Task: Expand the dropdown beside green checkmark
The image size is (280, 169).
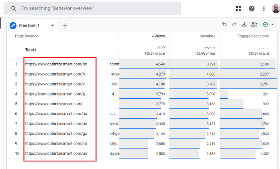Action: 273,24
